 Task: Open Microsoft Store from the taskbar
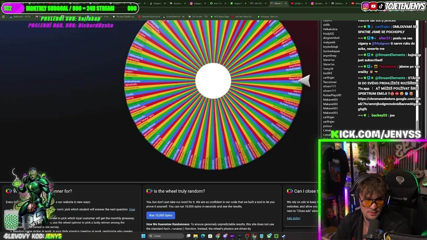tap(210, 236)
